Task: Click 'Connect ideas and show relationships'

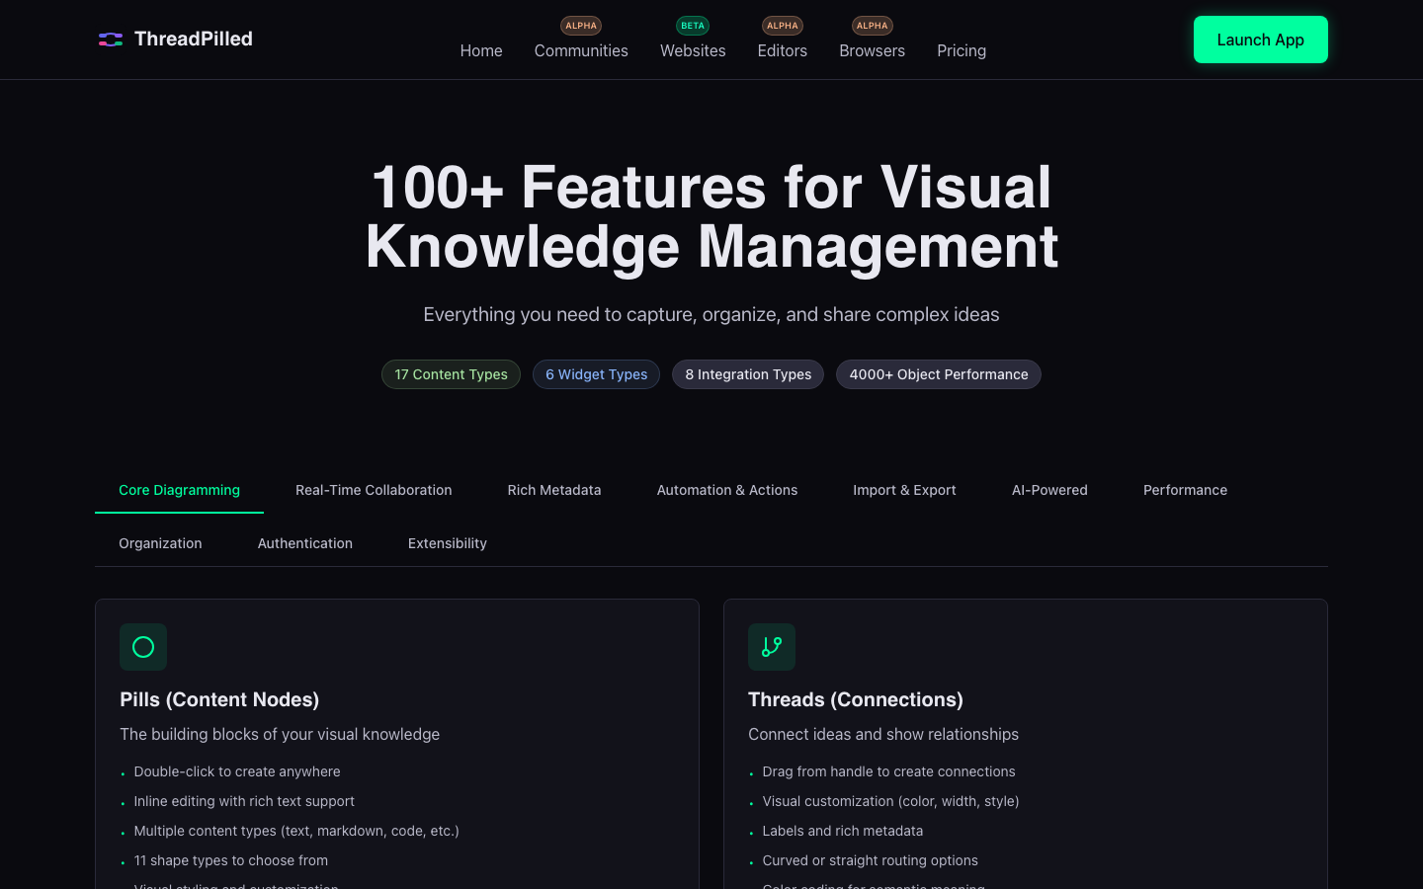Action: [x=883, y=734]
